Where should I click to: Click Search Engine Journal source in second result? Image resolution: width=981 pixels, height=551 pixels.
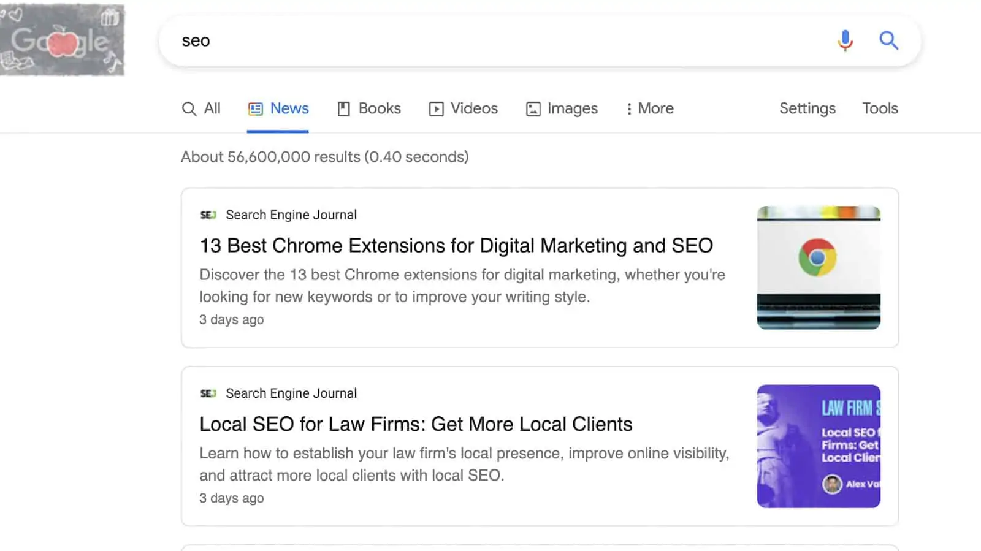click(291, 393)
